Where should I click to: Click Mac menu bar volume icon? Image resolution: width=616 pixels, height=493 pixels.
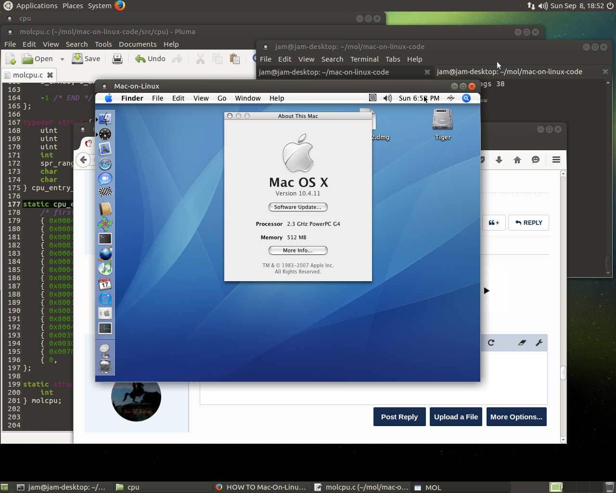[387, 98]
